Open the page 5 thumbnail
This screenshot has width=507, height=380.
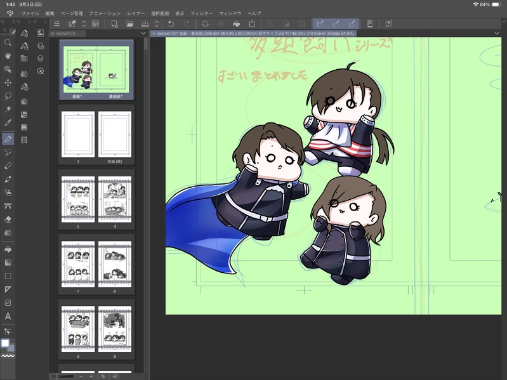78,199
